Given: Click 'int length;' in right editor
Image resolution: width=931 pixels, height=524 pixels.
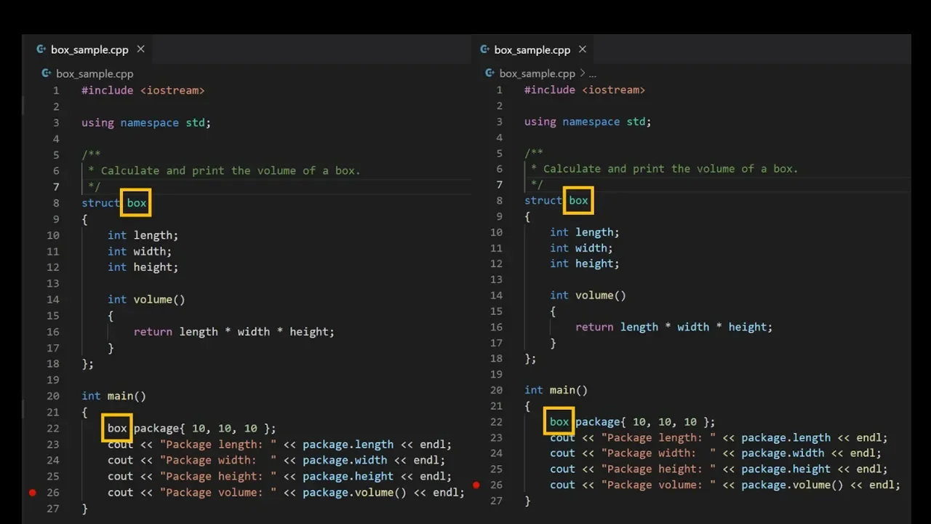Looking at the screenshot, I should (585, 232).
